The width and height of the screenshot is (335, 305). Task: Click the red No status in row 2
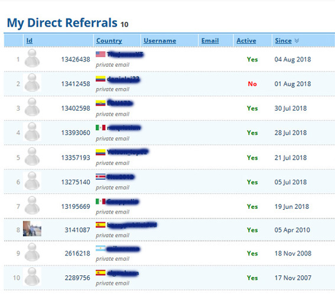tap(252, 84)
